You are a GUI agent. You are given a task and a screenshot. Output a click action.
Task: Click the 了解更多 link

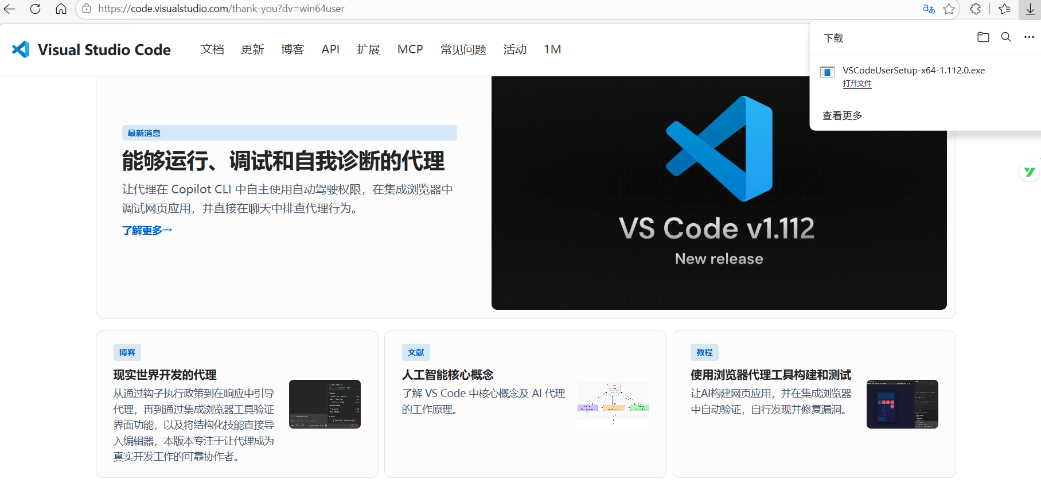pos(147,230)
